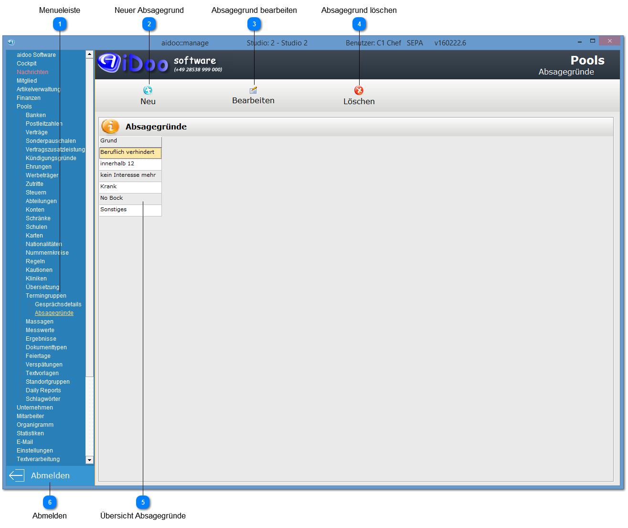The image size is (628, 528).
Task: Click the Löschen label in toolbar
Action: click(x=359, y=101)
